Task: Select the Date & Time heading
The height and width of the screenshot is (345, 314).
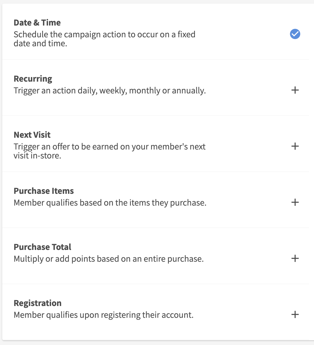Action: pos(37,22)
